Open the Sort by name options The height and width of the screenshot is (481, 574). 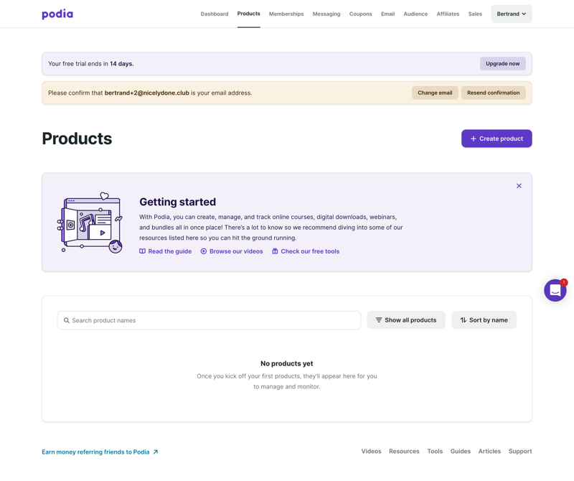pyautogui.click(x=484, y=320)
